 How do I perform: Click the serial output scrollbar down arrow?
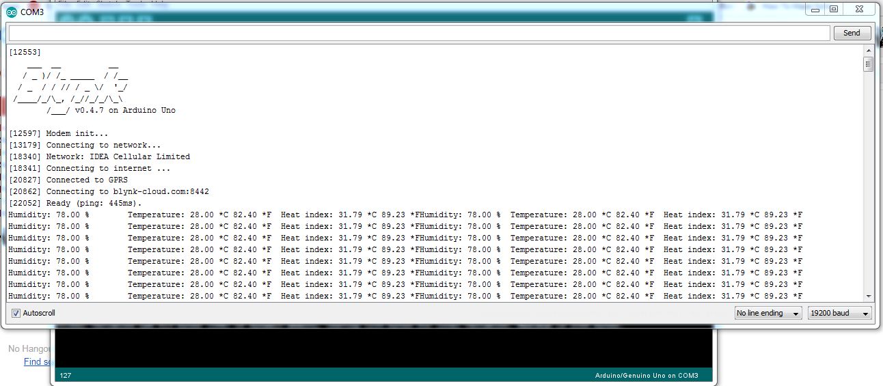[868, 296]
